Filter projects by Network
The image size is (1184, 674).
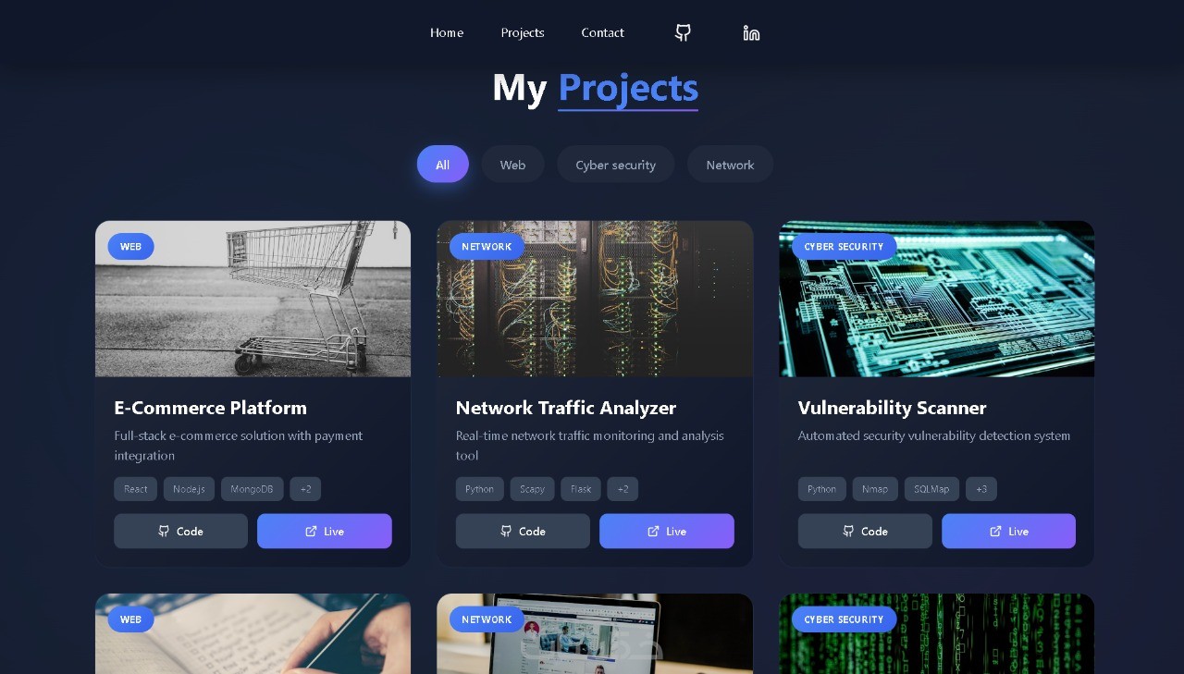[x=730, y=164]
